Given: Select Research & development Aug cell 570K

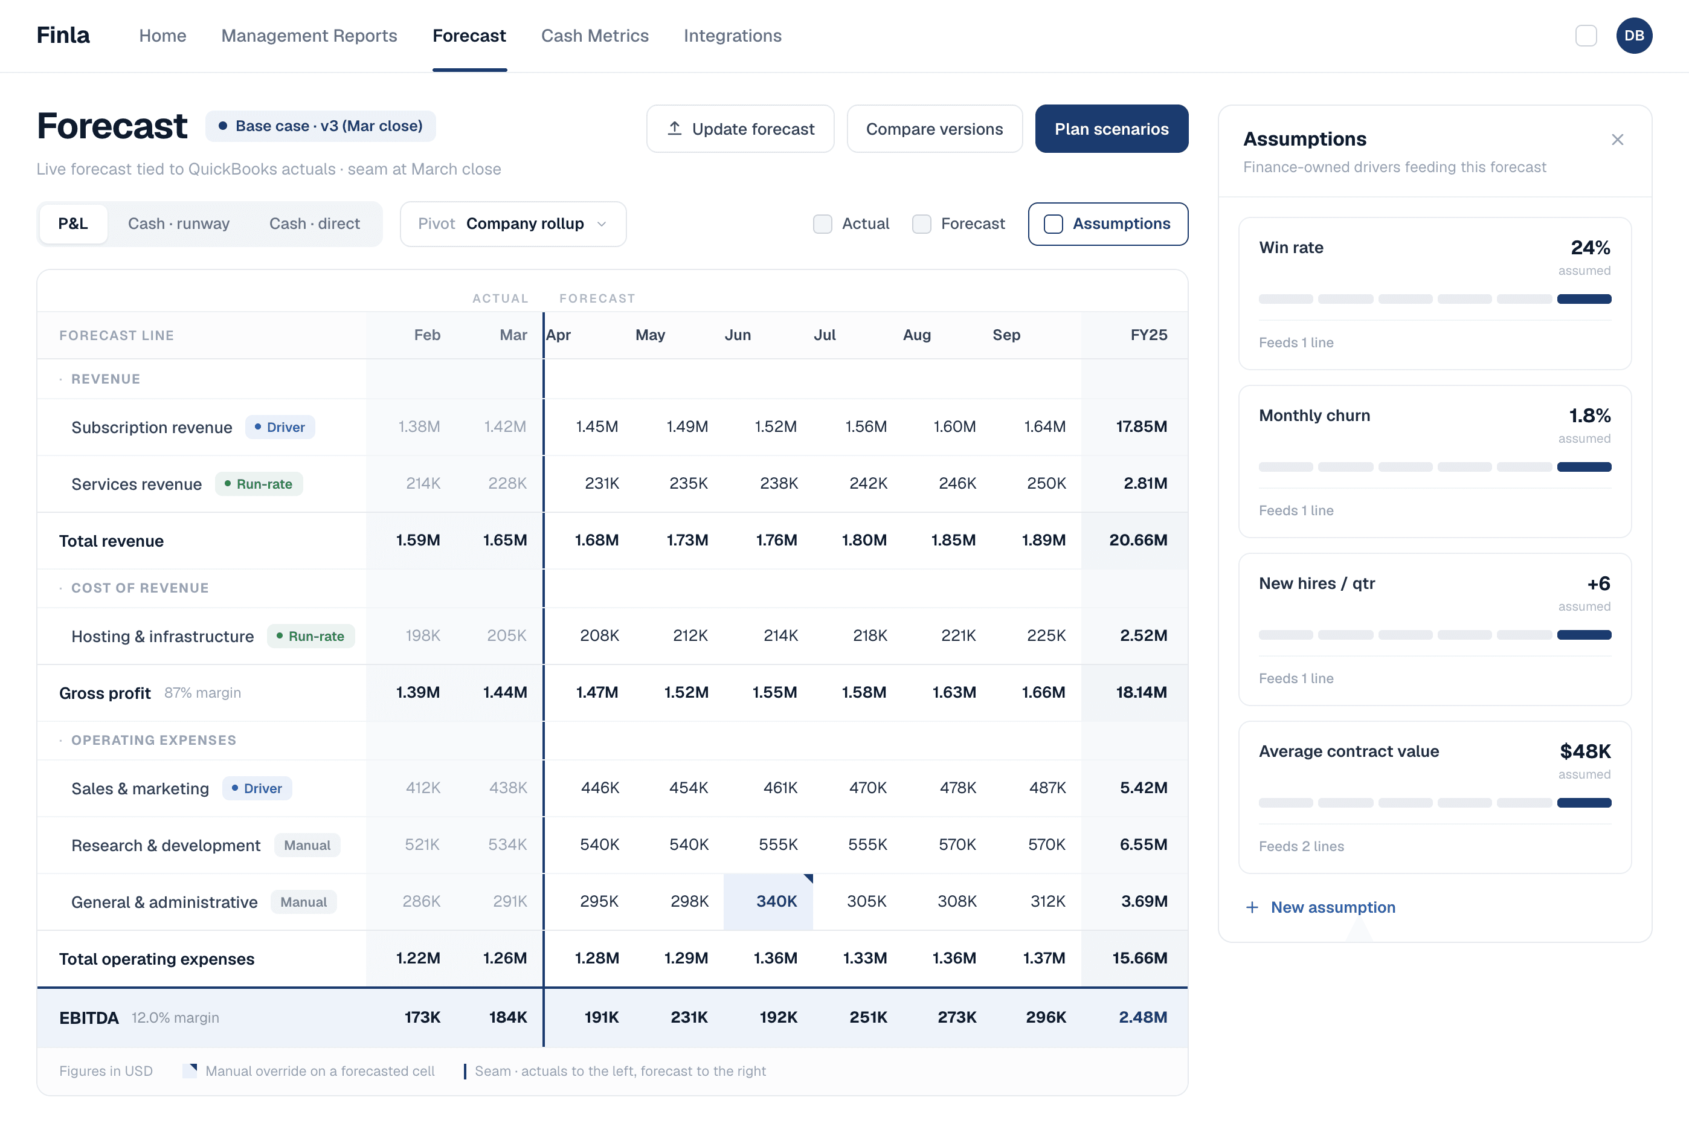Looking at the screenshot, I should (x=957, y=844).
